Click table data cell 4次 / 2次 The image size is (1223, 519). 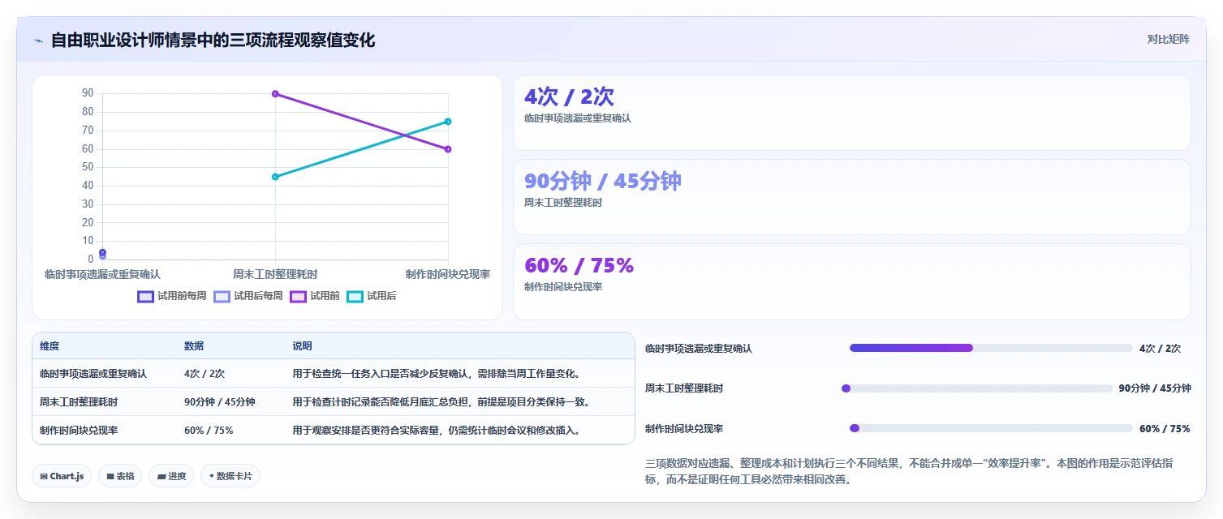click(x=205, y=374)
